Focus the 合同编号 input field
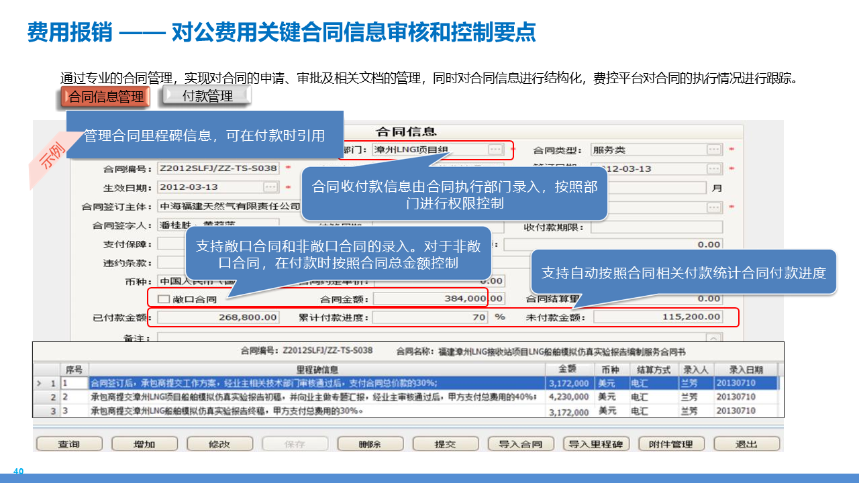This screenshot has height=483, width=859. (x=218, y=168)
